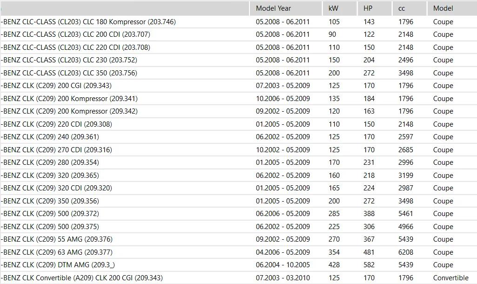
Task: Click the Convertible model cell
Action: [451, 278]
